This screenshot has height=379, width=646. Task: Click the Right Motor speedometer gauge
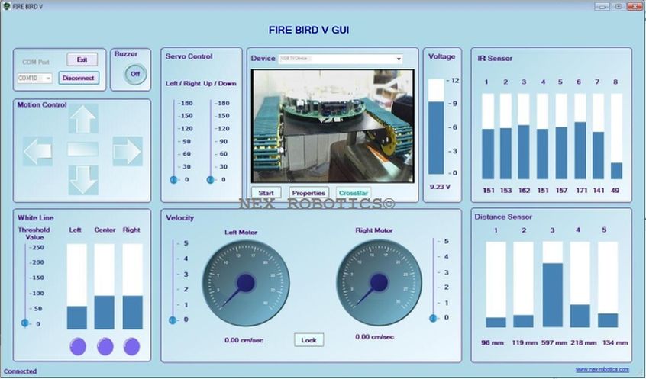point(379,282)
